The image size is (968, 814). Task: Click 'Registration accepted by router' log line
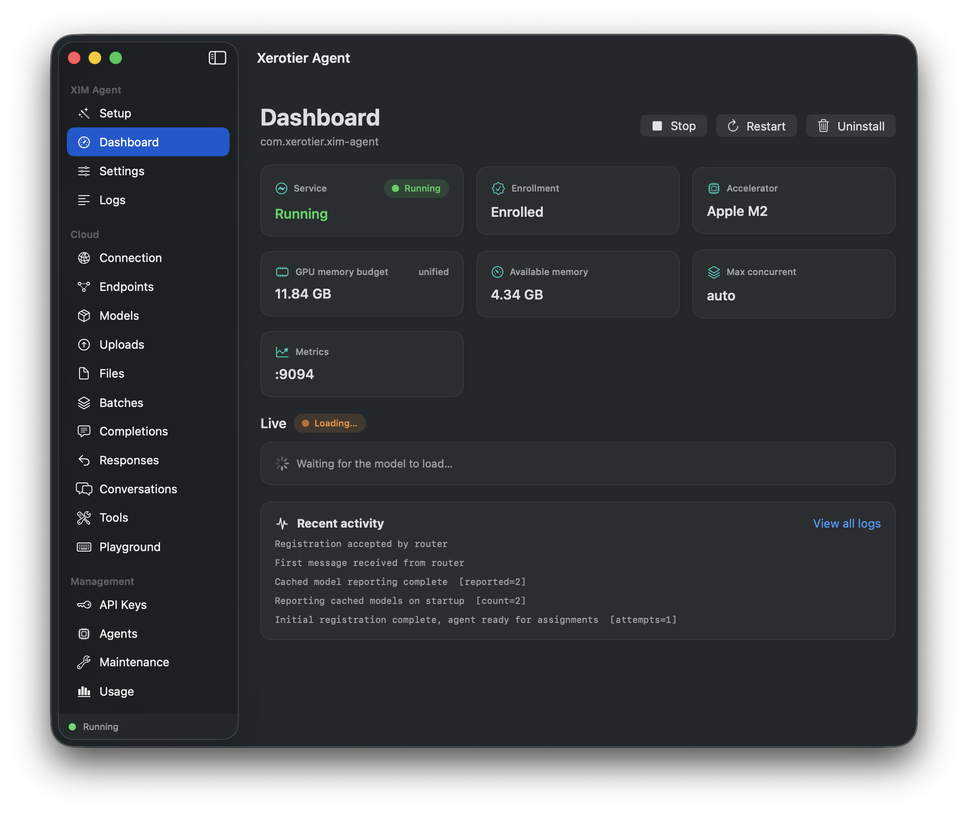click(x=361, y=544)
